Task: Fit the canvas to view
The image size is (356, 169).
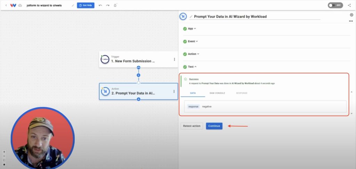Action: tap(4, 160)
